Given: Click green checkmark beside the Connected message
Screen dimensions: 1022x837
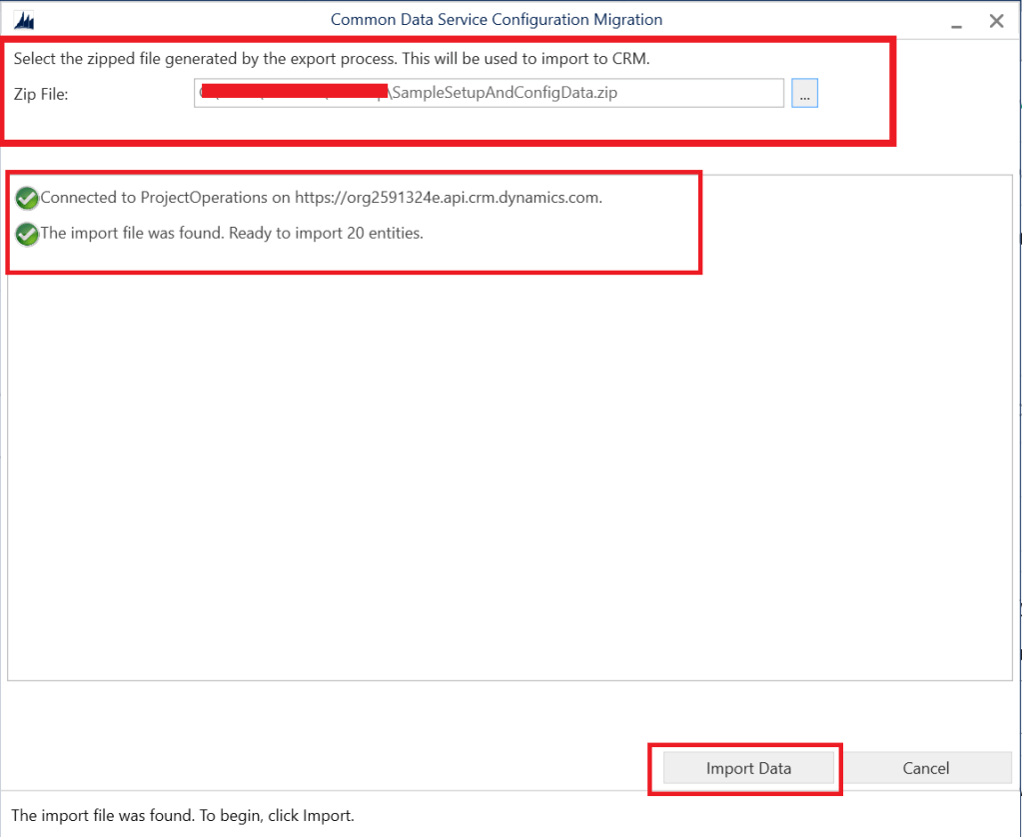Looking at the screenshot, I should click(27, 199).
